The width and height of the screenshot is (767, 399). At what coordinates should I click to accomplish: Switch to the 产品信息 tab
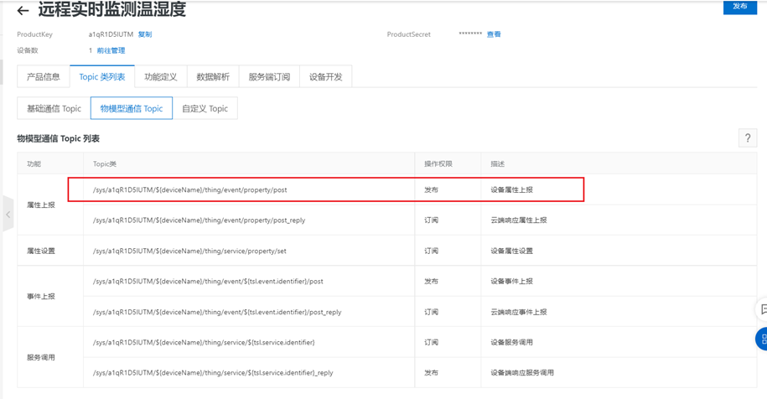coord(43,77)
